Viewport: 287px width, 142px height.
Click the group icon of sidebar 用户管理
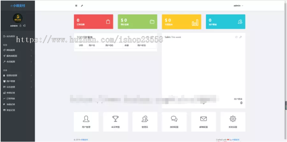click(x=4, y=81)
